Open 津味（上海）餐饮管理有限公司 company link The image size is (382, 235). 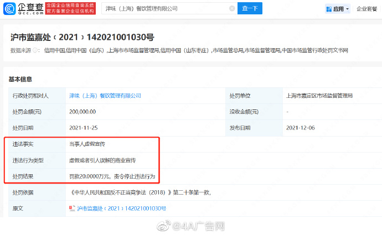[105, 96]
